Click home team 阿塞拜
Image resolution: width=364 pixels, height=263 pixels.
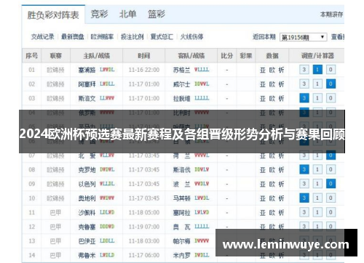87,84
